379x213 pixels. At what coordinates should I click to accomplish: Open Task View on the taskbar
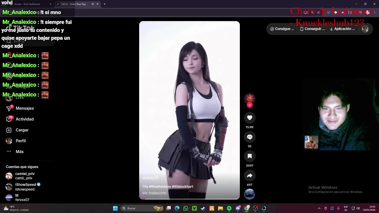coord(168,208)
